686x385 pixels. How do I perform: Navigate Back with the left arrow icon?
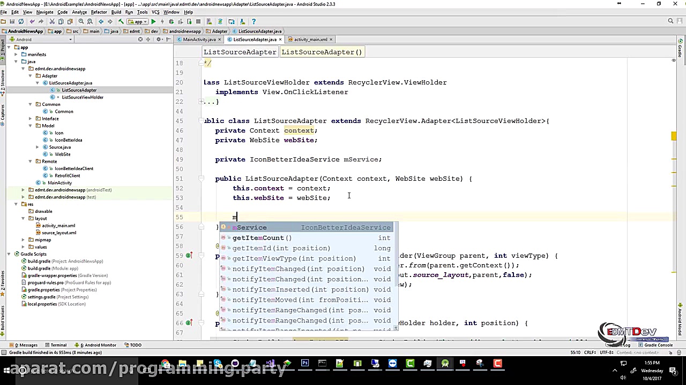(x=101, y=21)
